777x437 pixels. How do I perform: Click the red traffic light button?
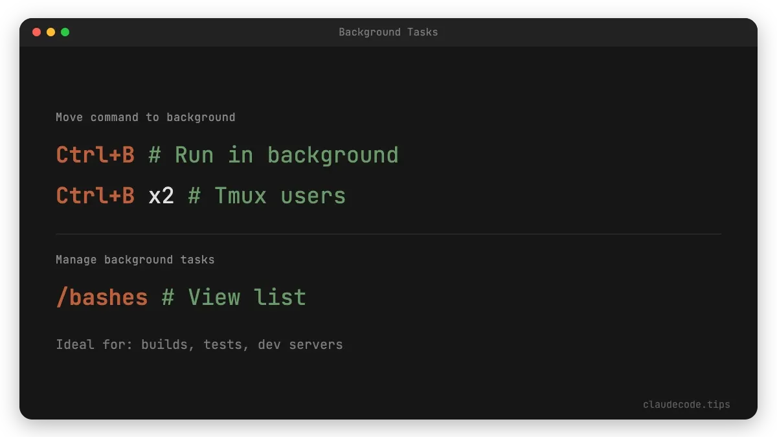tap(37, 31)
